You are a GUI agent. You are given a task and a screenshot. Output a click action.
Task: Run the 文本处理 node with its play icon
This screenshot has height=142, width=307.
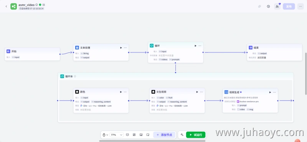tap(121, 48)
